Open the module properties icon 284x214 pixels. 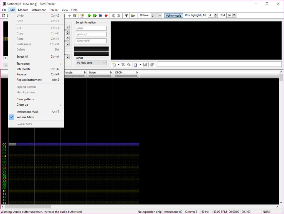[x=82, y=16]
